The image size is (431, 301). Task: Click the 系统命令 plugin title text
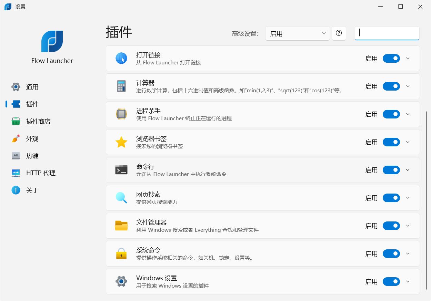148,250
